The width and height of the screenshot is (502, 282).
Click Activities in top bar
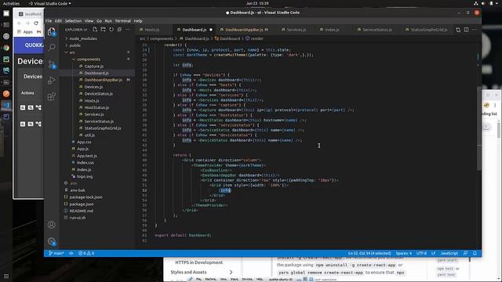coord(11,3)
